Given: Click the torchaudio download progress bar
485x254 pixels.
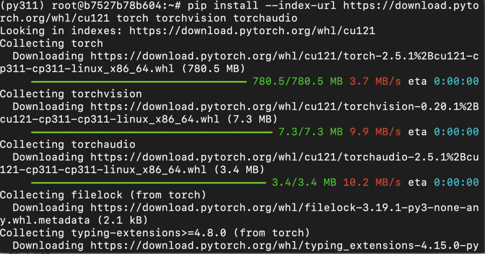Looking at the screenshot, I should coord(148,182).
